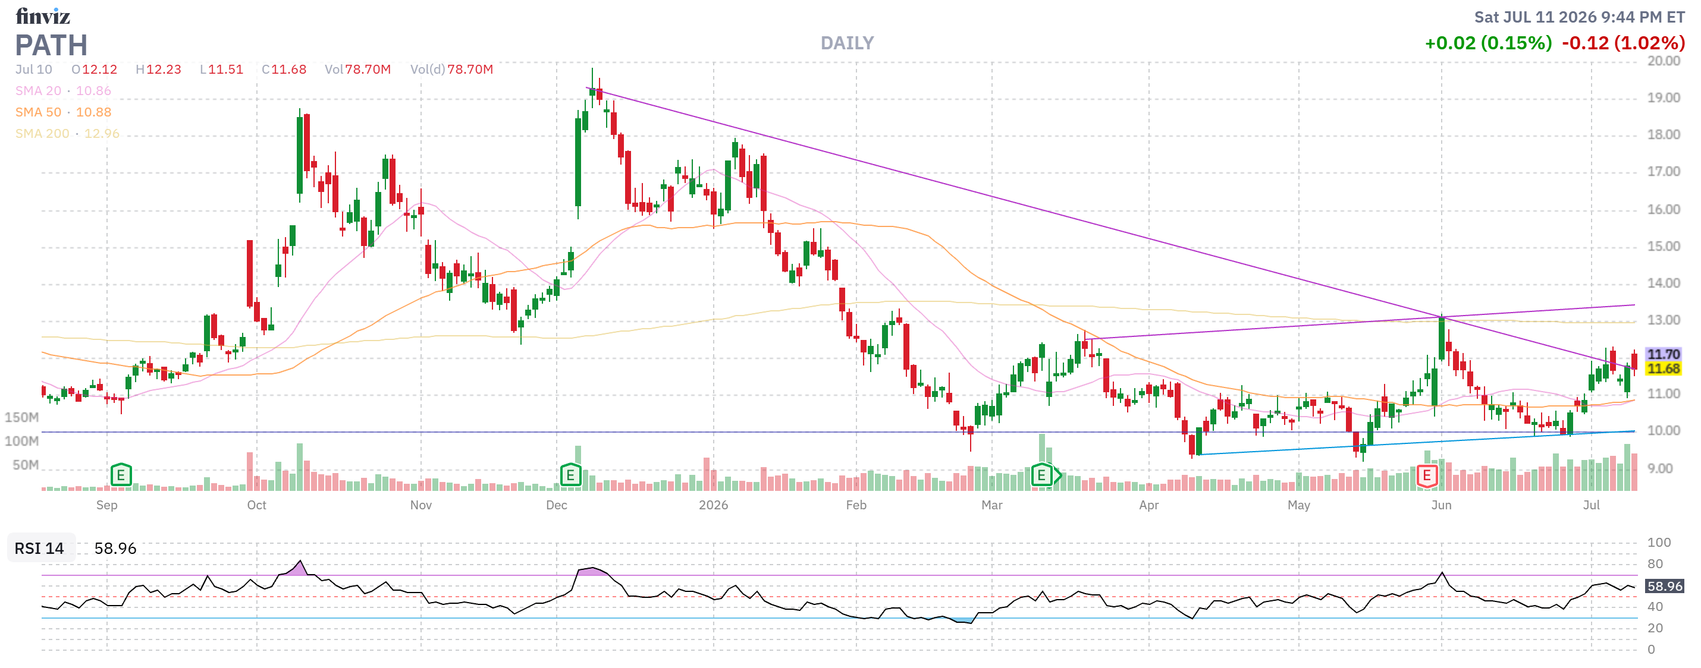Click the May label on time axis
This screenshot has height=668, width=1701.
pos(1299,505)
